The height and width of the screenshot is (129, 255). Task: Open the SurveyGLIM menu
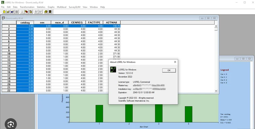click(x=74, y=7)
